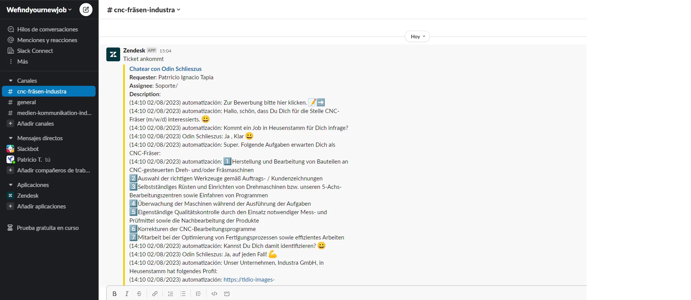Click the Patricio T. avatar icon
The height and width of the screenshot is (300, 691).
(10, 159)
